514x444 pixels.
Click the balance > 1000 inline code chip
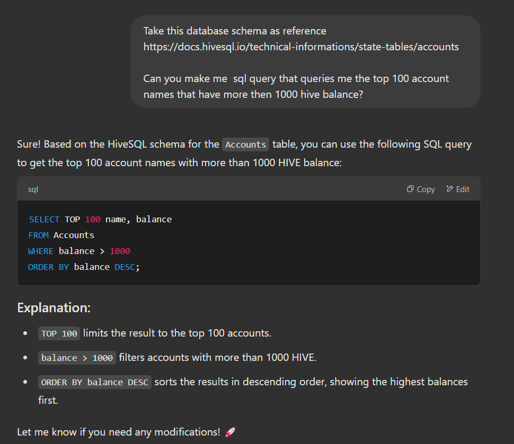(x=77, y=358)
